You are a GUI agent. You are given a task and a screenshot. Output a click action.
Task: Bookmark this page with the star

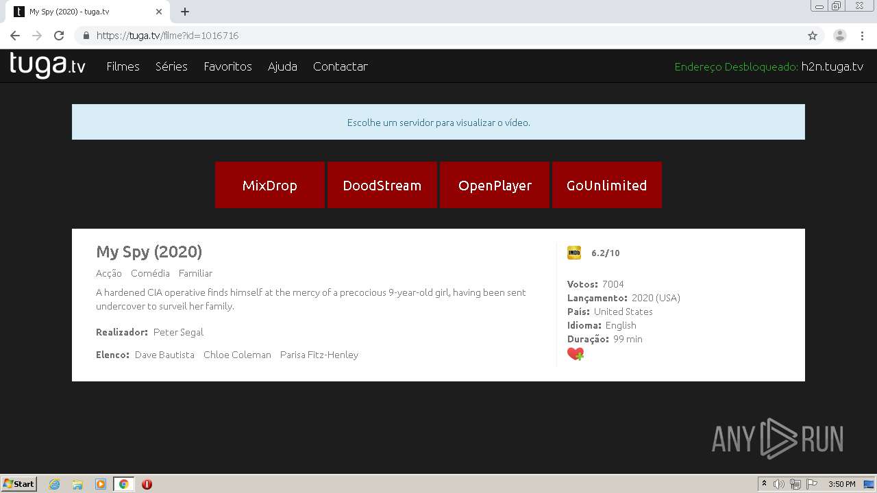coord(813,36)
